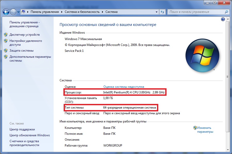Click the greyed-out Forward arrow button
The height and width of the screenshot is (154, 232).
13,12
